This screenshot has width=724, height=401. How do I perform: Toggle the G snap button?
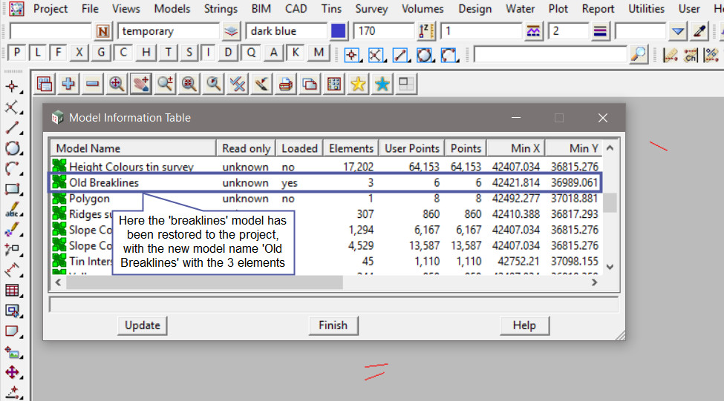pyautogui.click(x=102, y=53)
